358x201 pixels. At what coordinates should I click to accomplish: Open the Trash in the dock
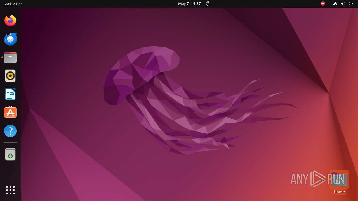click(10, 154)
